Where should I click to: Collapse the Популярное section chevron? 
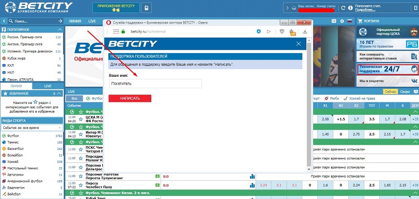click(x=60, y=30)
